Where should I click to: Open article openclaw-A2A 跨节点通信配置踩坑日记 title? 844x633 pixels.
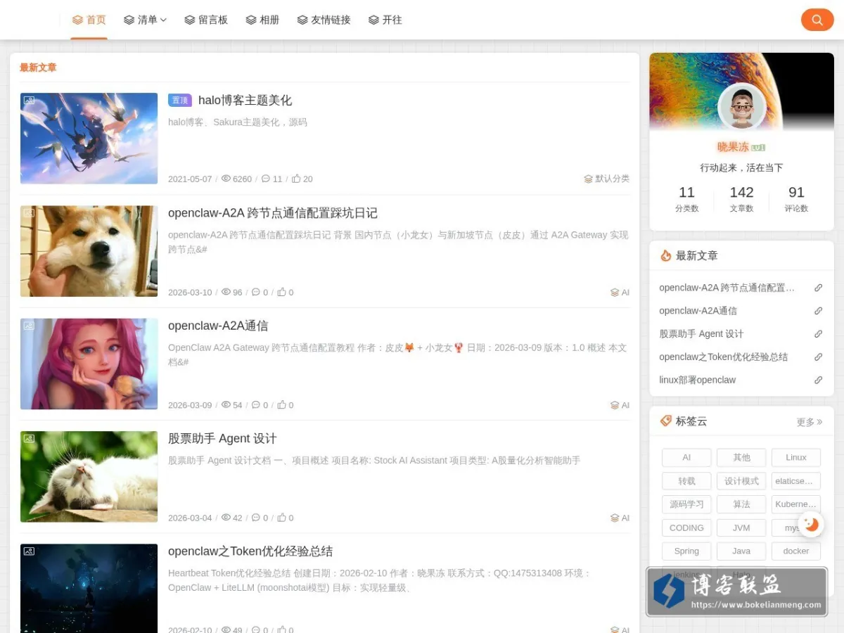coord(273,213)
